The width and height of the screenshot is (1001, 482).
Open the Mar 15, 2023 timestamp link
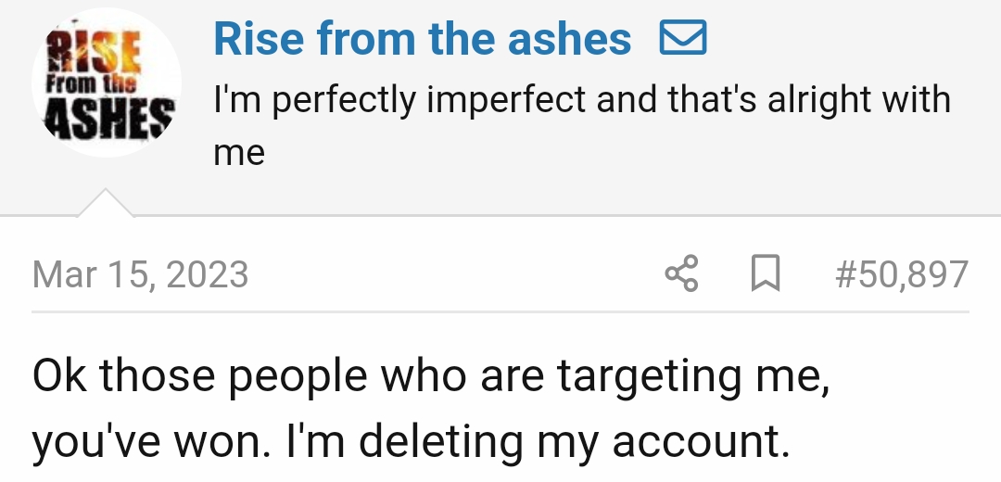[141, 275]
